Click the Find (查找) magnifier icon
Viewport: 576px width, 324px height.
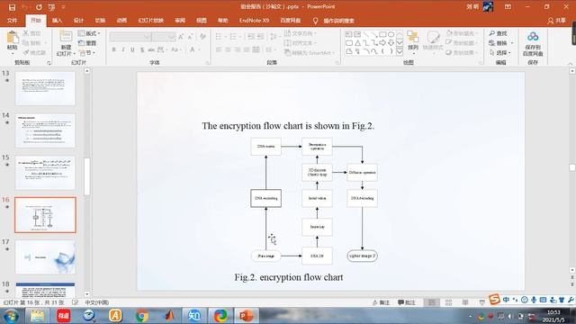pos(492,33)
